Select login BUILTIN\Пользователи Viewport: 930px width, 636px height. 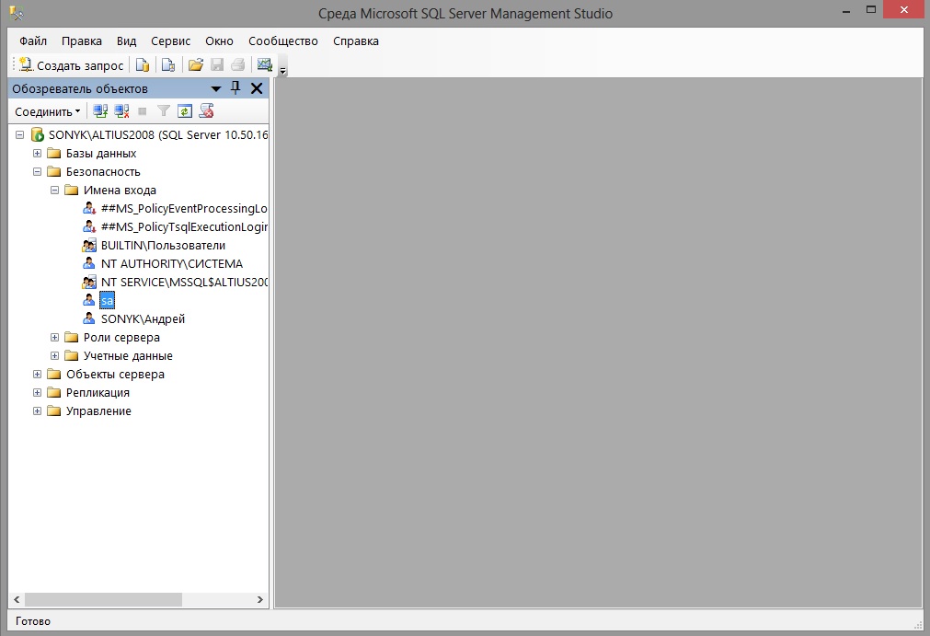[x=163, y=245]
